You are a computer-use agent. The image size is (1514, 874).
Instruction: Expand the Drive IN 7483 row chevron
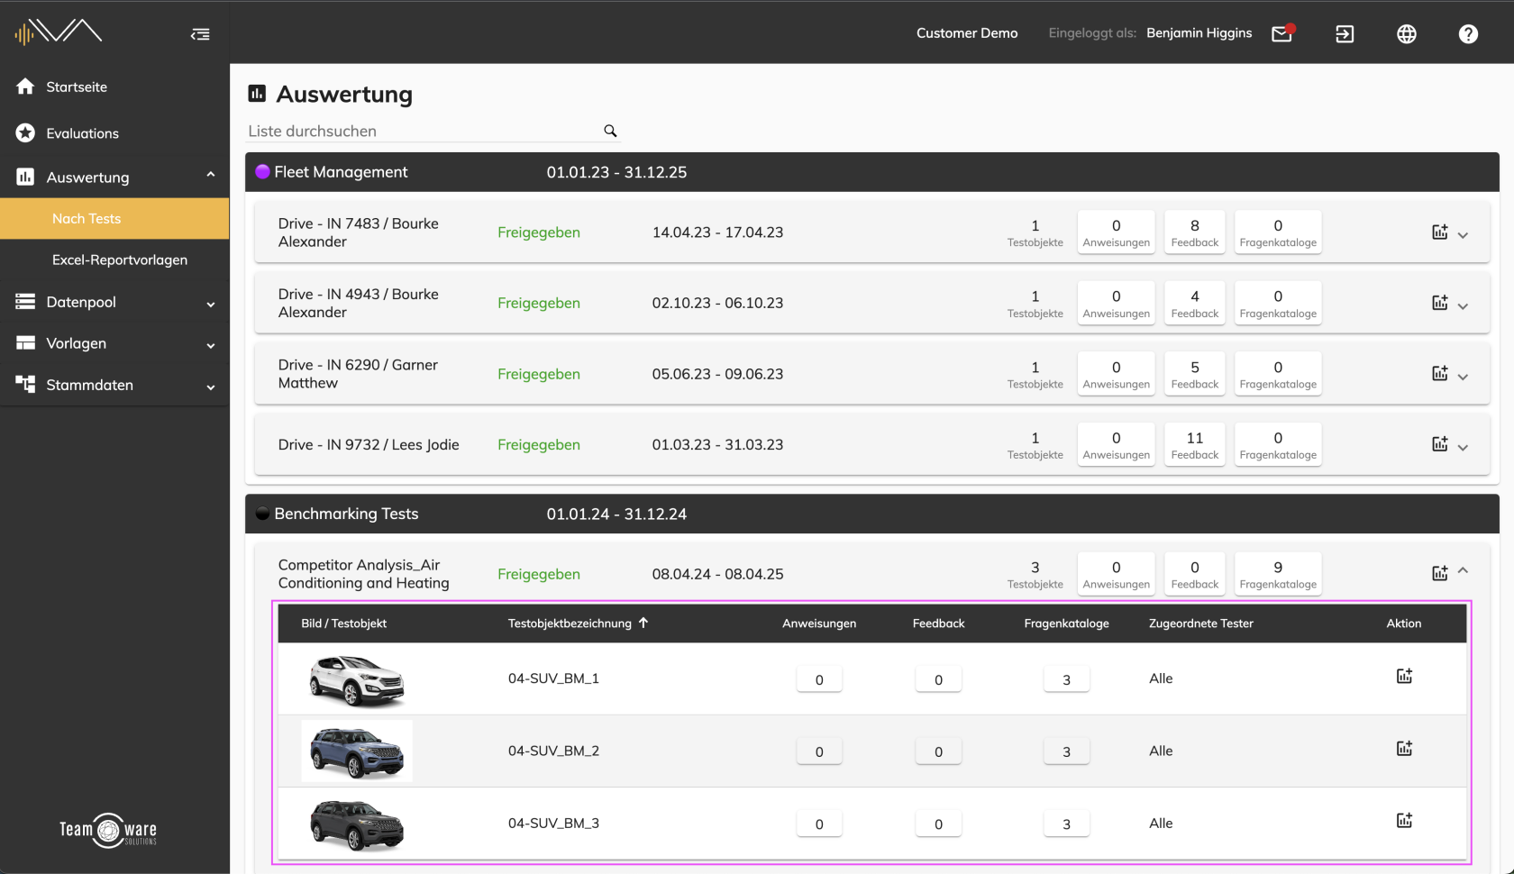(1463, 235)
